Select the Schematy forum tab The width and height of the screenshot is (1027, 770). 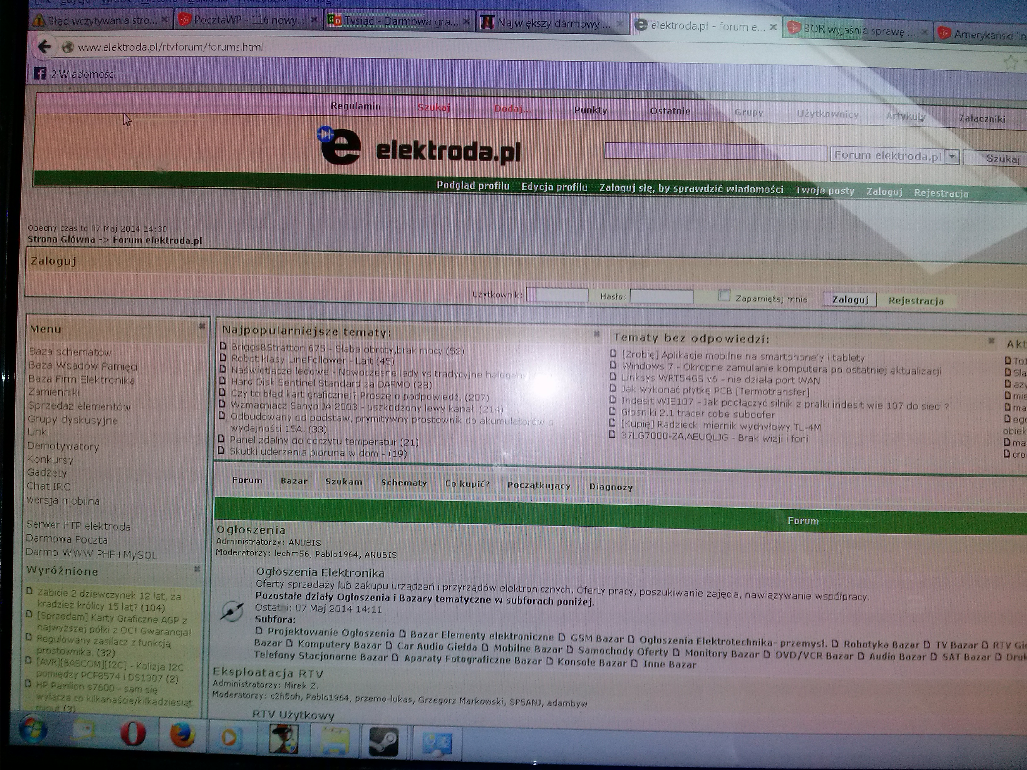(x=404, y=483)
